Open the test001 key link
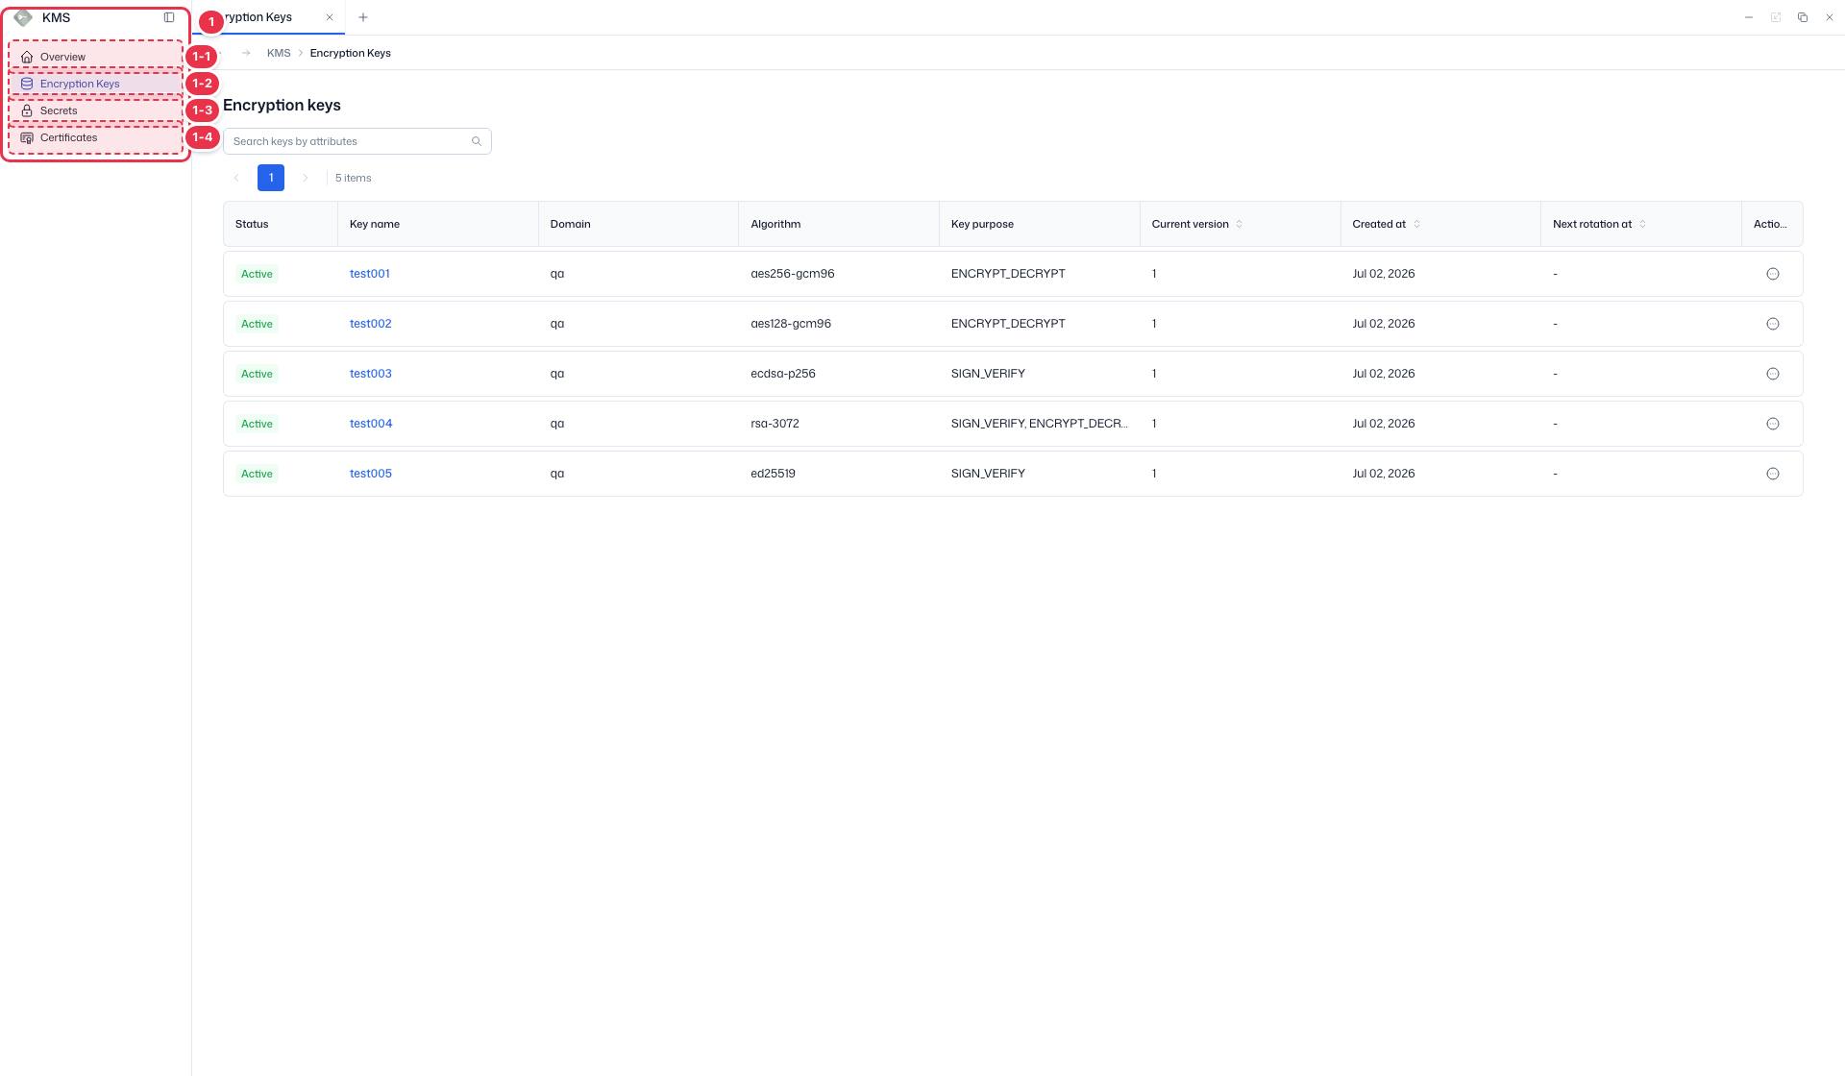1845x1076 pixels. point(370,274)
